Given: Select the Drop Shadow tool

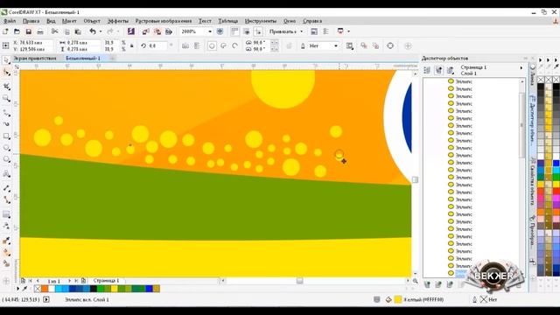Looking at the screenshot, I should pos(6,214).
